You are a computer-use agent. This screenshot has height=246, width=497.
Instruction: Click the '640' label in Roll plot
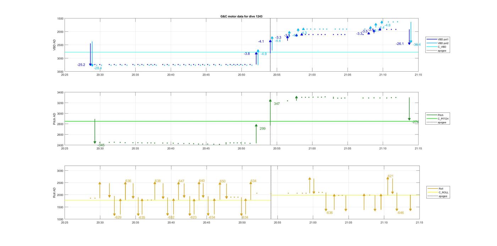[202, 181]
